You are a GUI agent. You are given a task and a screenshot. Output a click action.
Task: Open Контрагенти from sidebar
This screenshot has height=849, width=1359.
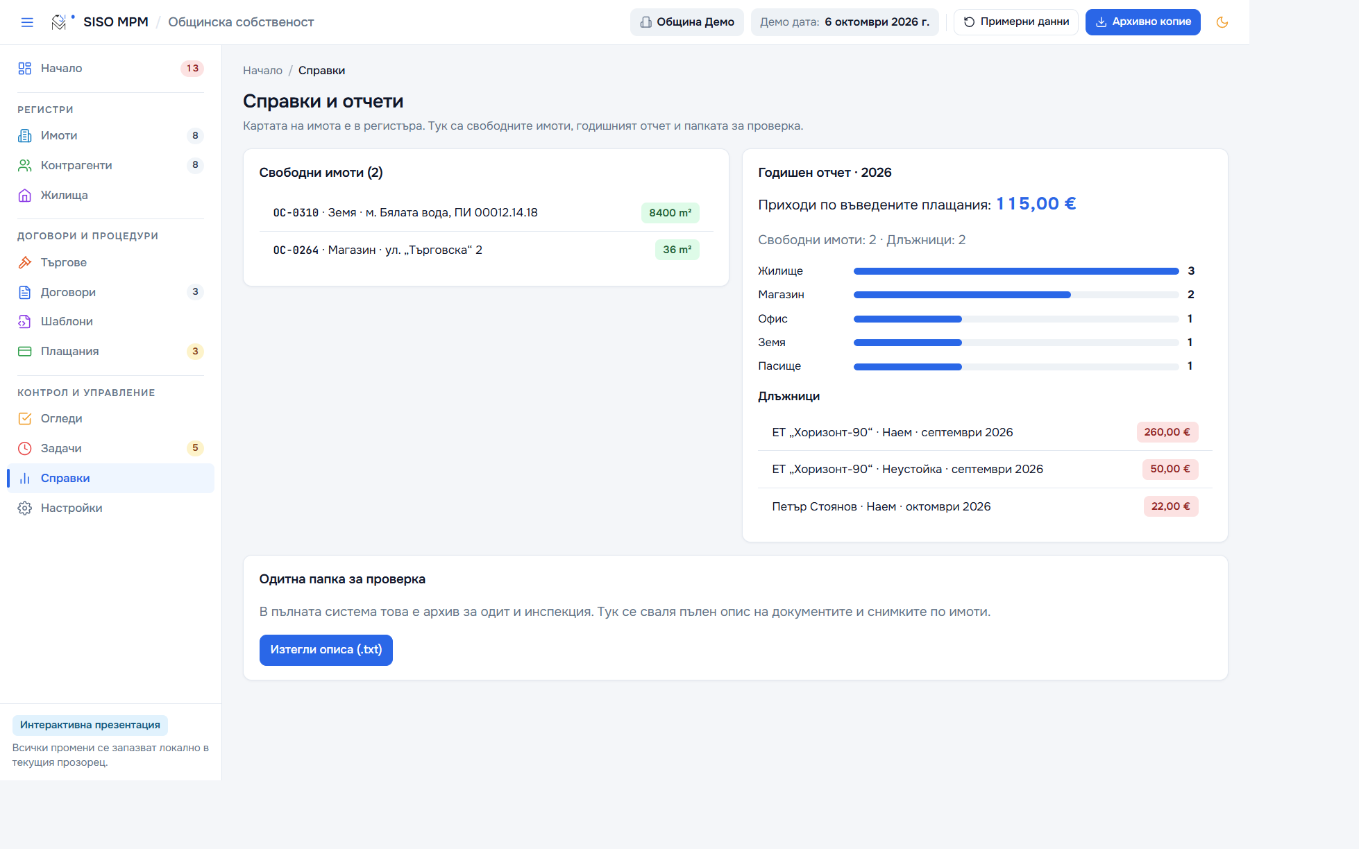[x=110, y=165]
